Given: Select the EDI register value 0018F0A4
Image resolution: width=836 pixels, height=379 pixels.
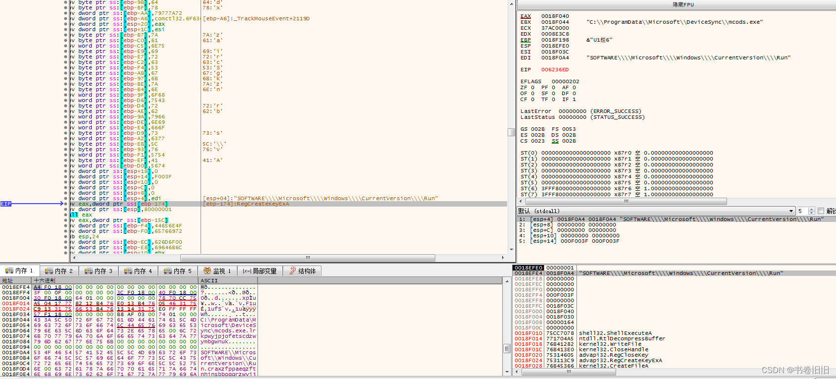Looking at the screenshot, I should tap(555, 58).
